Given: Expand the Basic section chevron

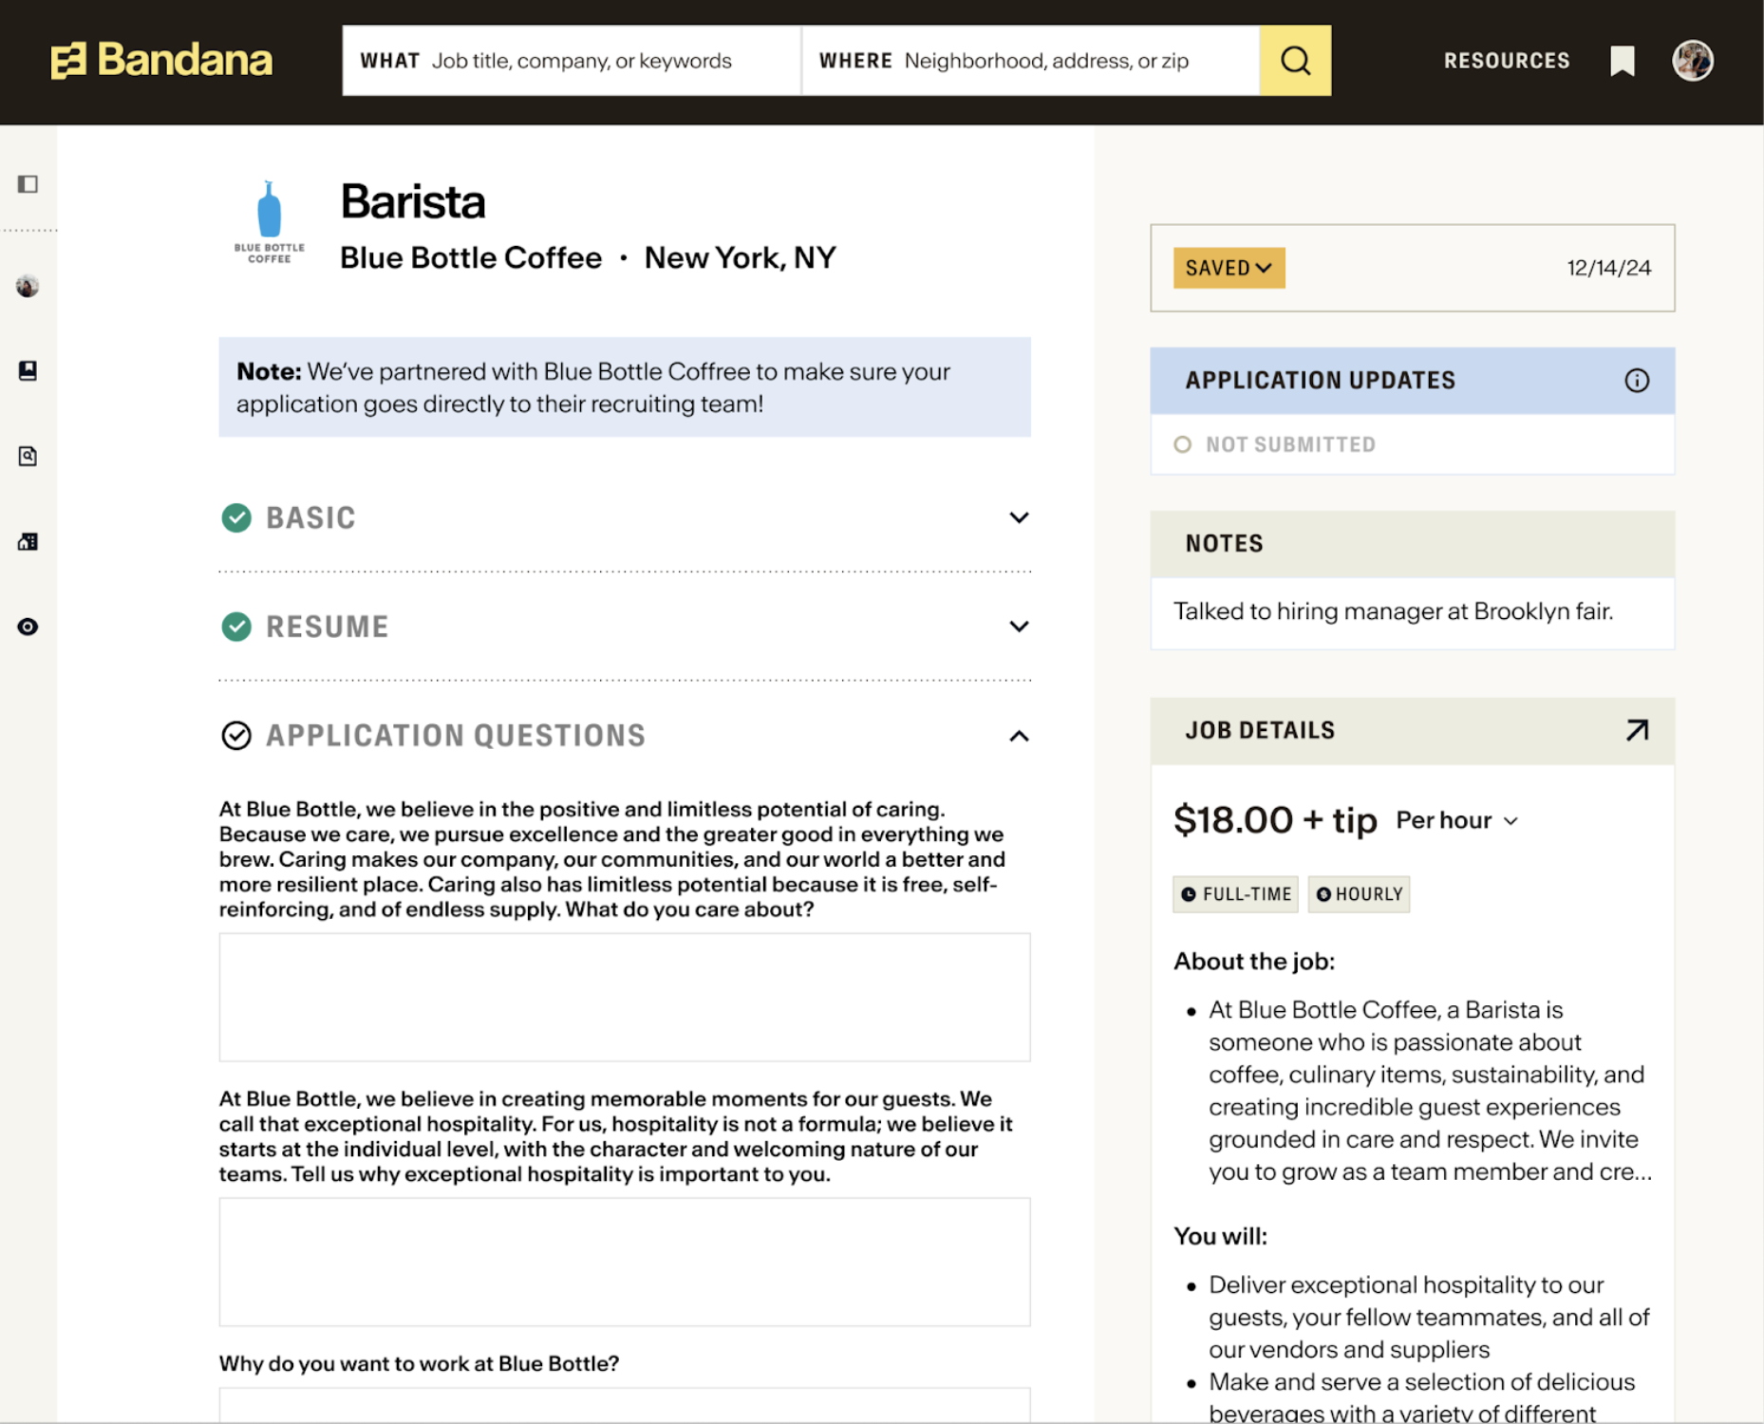Looking at the screenshot, I should 1018,517.
